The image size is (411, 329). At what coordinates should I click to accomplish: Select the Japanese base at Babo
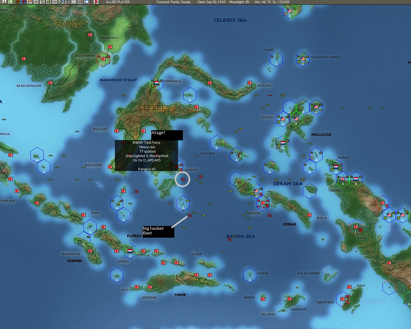click(x=356, y=227)
